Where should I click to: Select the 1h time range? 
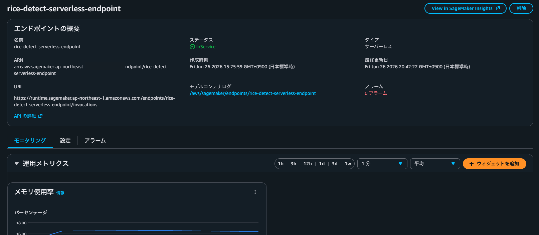click(x=281, y=164)
